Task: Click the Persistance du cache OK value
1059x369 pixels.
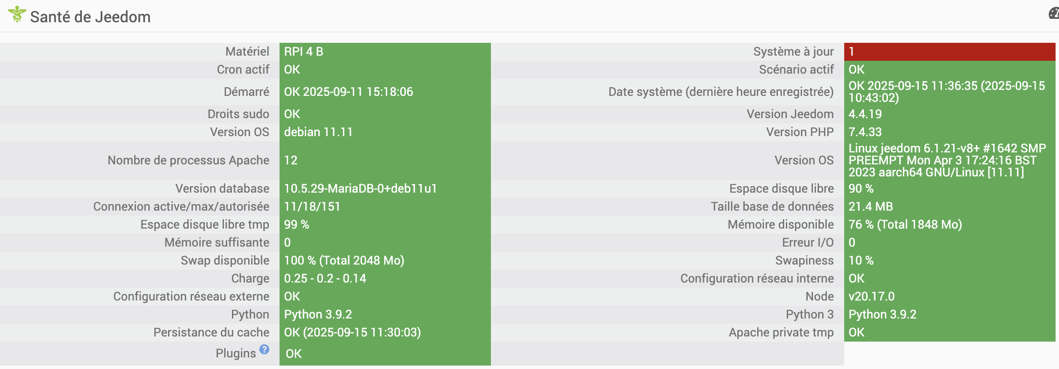Action: point(352,333)
